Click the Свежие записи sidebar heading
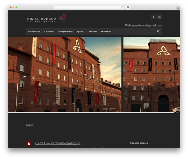Viewport: 188px width, 159px height. point(139,143)
